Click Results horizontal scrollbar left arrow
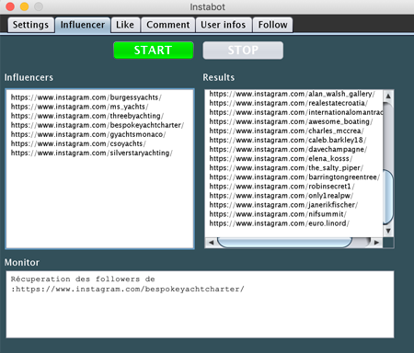 click(212, 243)
